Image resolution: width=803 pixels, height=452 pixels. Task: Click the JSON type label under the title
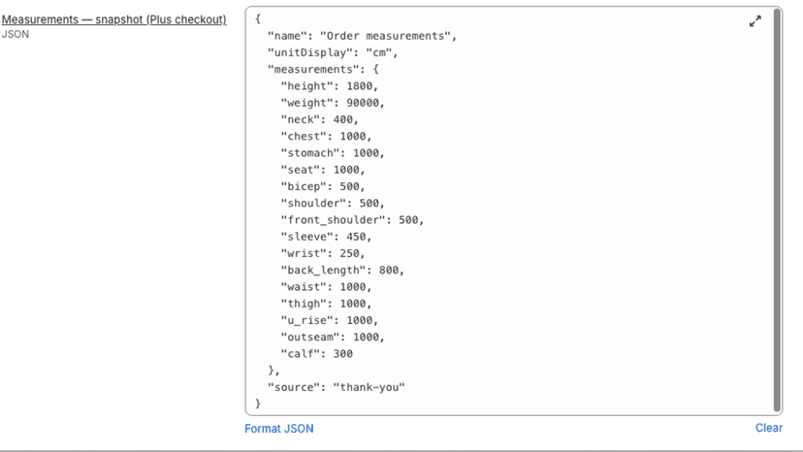click(16, 34)
